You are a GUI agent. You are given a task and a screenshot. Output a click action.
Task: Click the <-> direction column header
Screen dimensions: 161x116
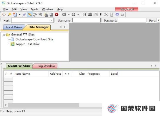coord(67,74)
